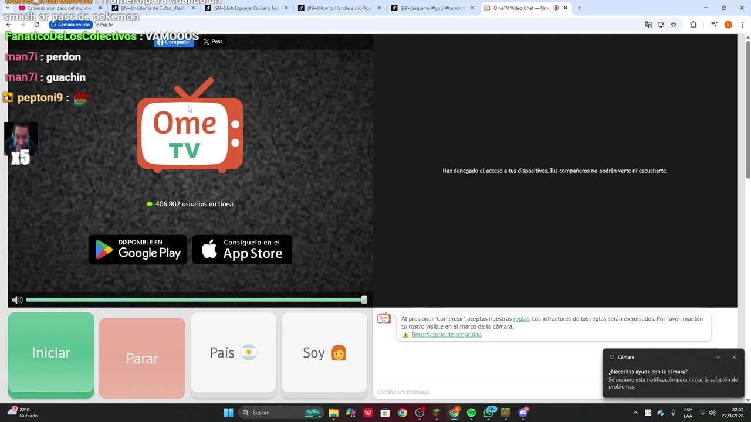Open Microsoft 365 from taskbar

pyautogui.click(x=351, y=413)
